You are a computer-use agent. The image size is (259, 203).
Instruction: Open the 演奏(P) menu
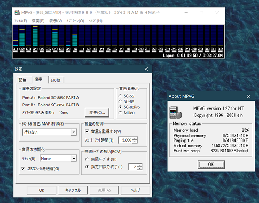38,21
